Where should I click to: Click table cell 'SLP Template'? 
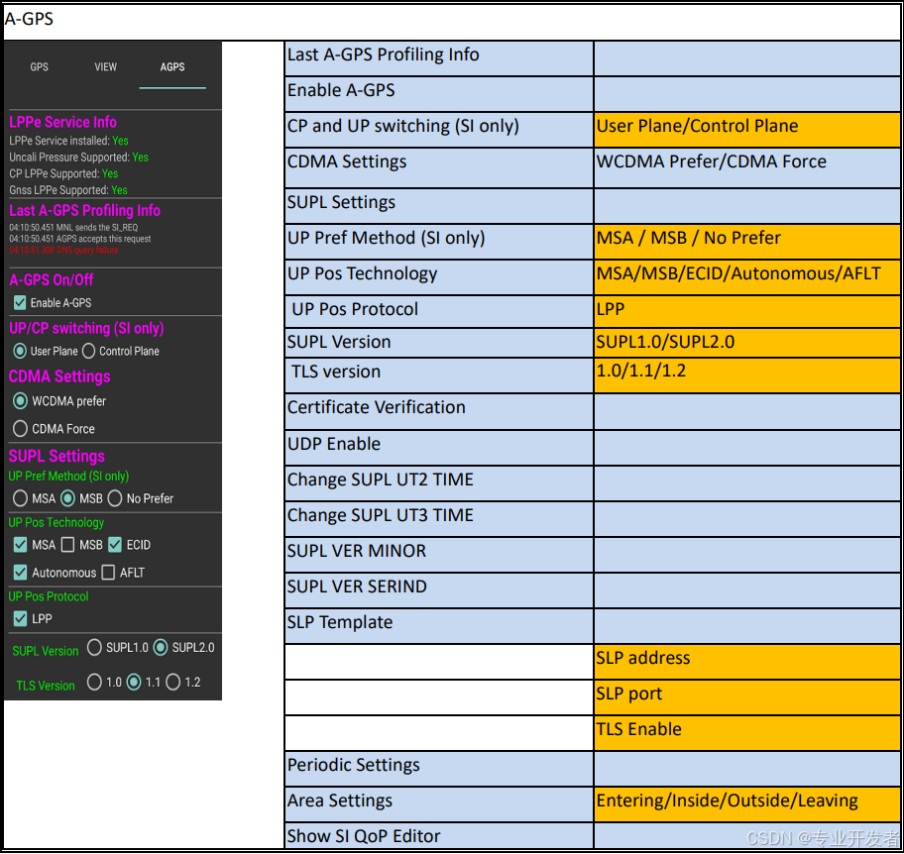(439, 626)
